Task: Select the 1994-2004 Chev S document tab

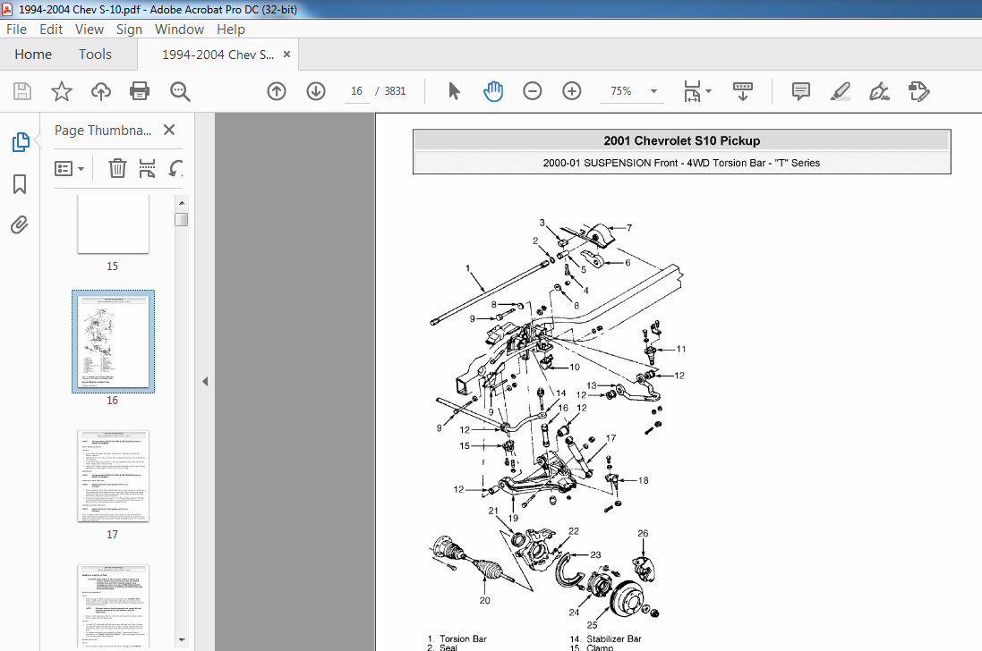Action: [218, 55]
